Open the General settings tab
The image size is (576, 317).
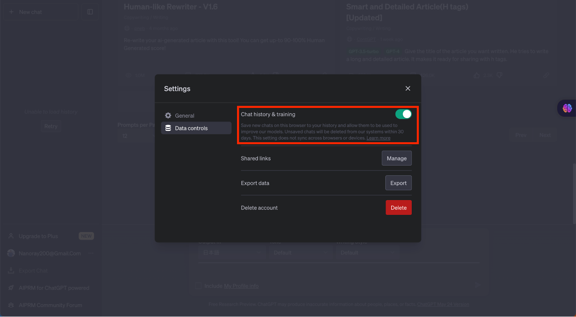pyautogui.click(x=196, y=116)
